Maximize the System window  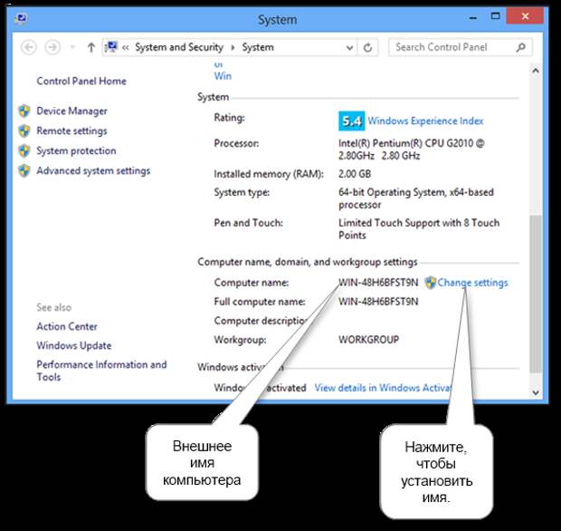pyautogui.click(x=496, y=16)
